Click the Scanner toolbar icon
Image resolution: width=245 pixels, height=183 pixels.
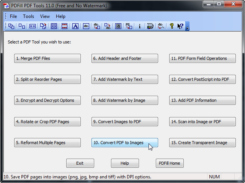point(150,26)
